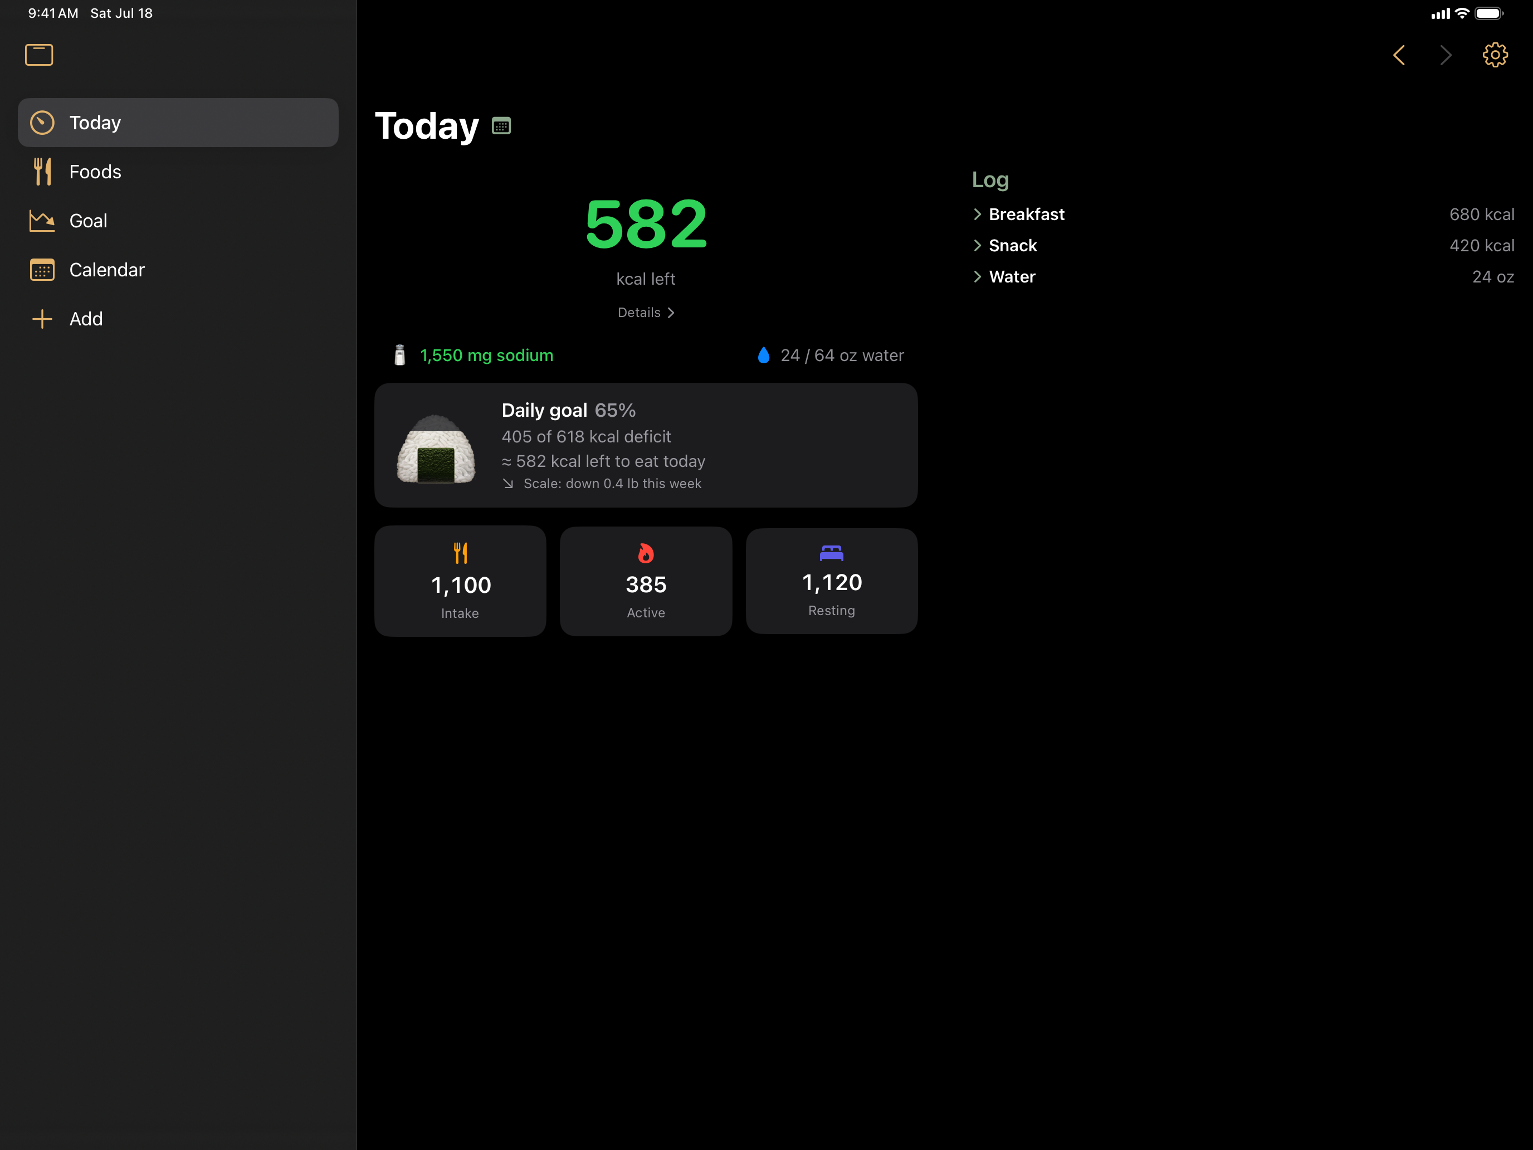Viewport: 1533px width, 1150px height.
Task: Check the cellular signal bars
Action: click(x=1440, y=14)
